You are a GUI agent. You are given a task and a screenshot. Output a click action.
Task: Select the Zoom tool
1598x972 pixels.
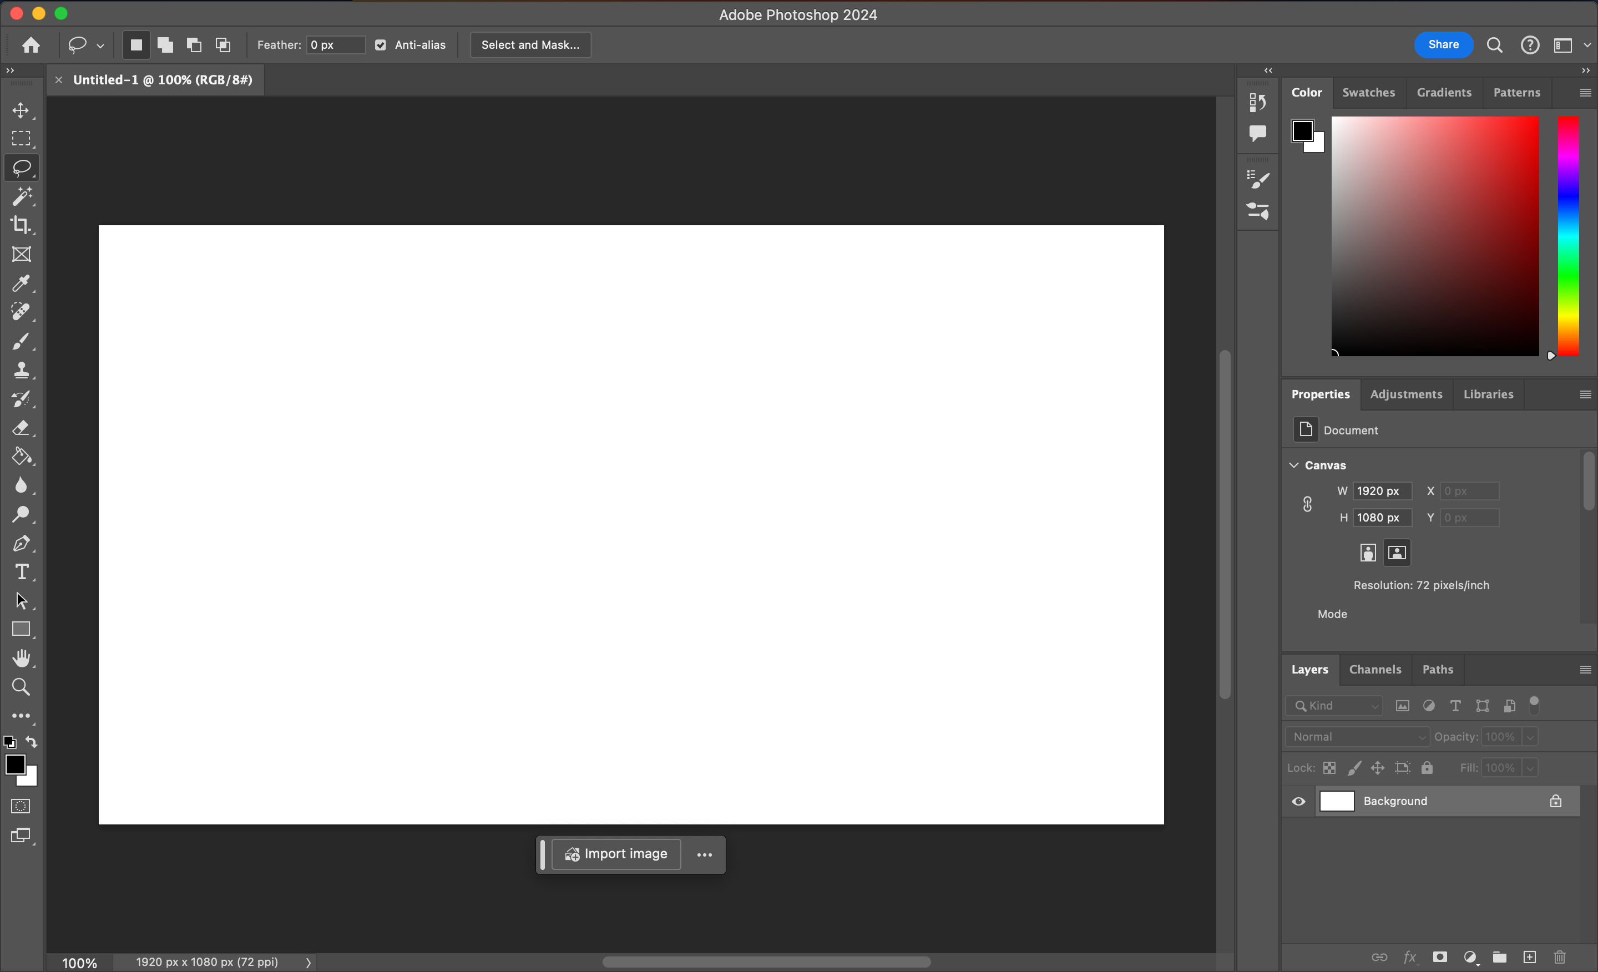[22, 687]
